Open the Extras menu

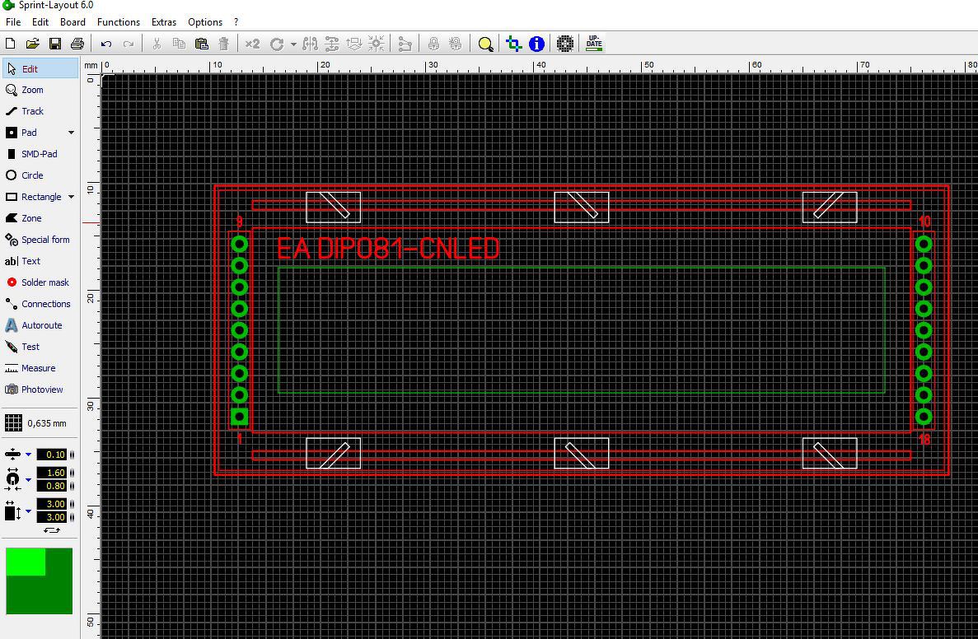click(x=164, y=21)
